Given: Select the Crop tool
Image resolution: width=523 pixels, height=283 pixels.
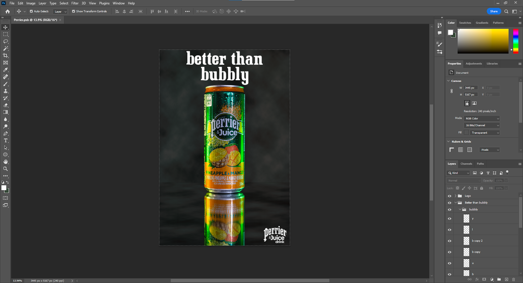Looking at the screenshot, I should 6,55.
